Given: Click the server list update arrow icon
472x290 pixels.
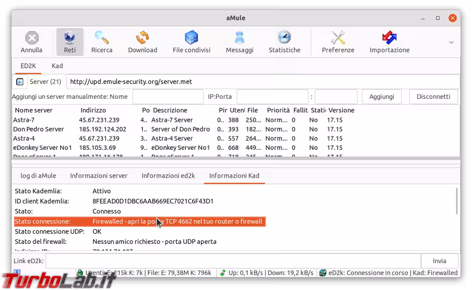Looking at the screenshot, I should 20,82.
